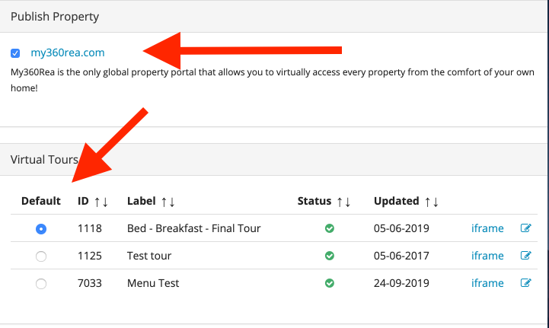The height and width of the screenshot is (328, 549).
Task: Sort tours by ID column arrows
Action: pos(101,202)
